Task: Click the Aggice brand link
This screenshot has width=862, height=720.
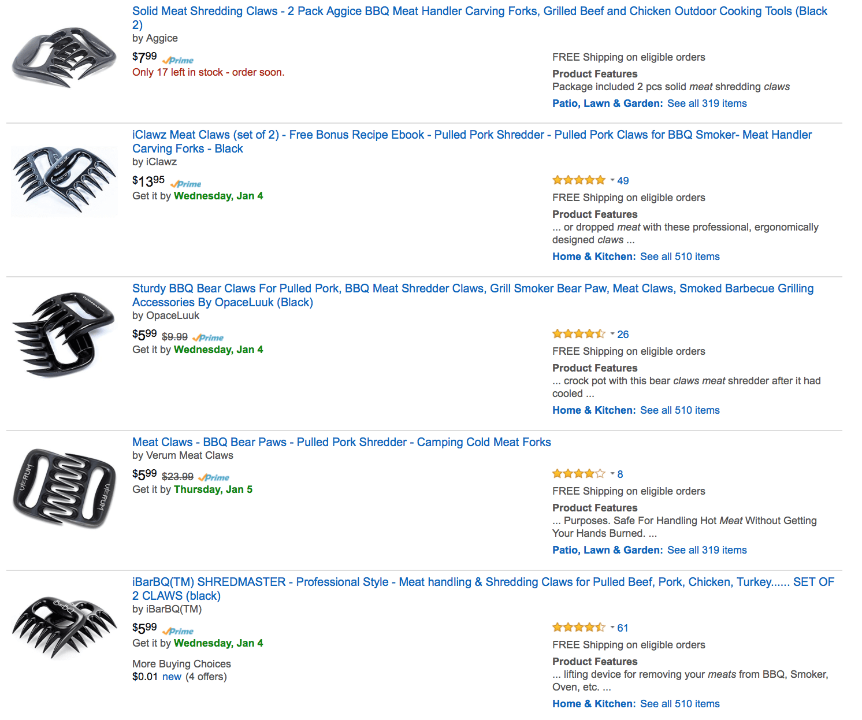Action: tap(162, 38)
